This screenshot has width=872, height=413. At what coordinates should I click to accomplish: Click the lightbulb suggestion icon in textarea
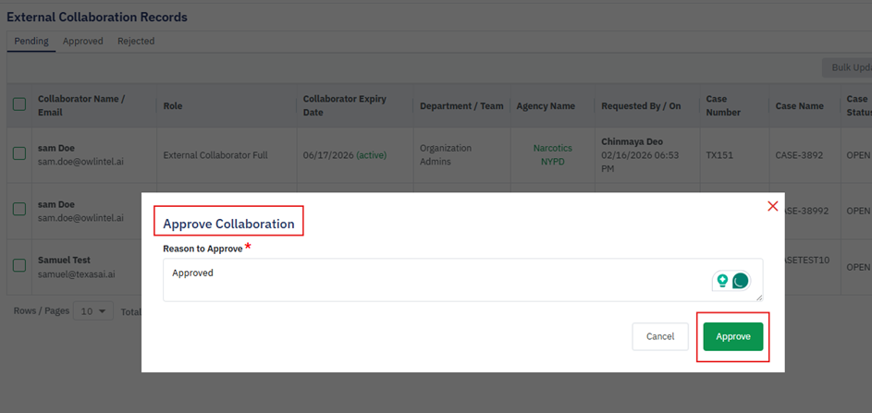(x=723, y=281)
